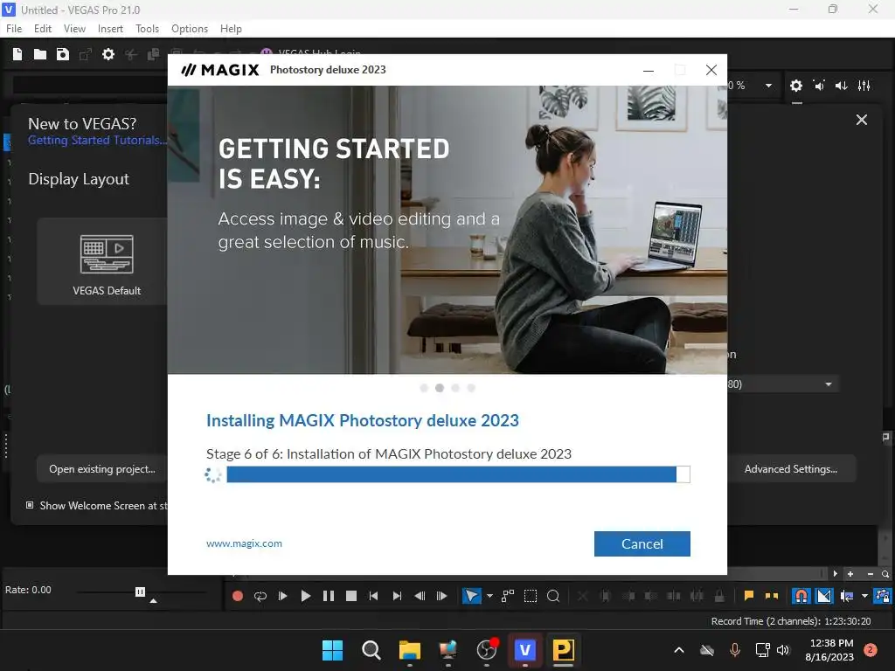
Task: Toggle Auto Ripple icon
Action: click(x=847, y=596)
